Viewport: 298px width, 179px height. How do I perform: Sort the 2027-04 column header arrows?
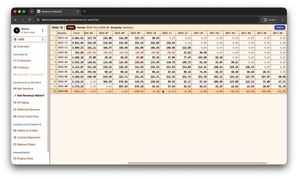(253, 33)
